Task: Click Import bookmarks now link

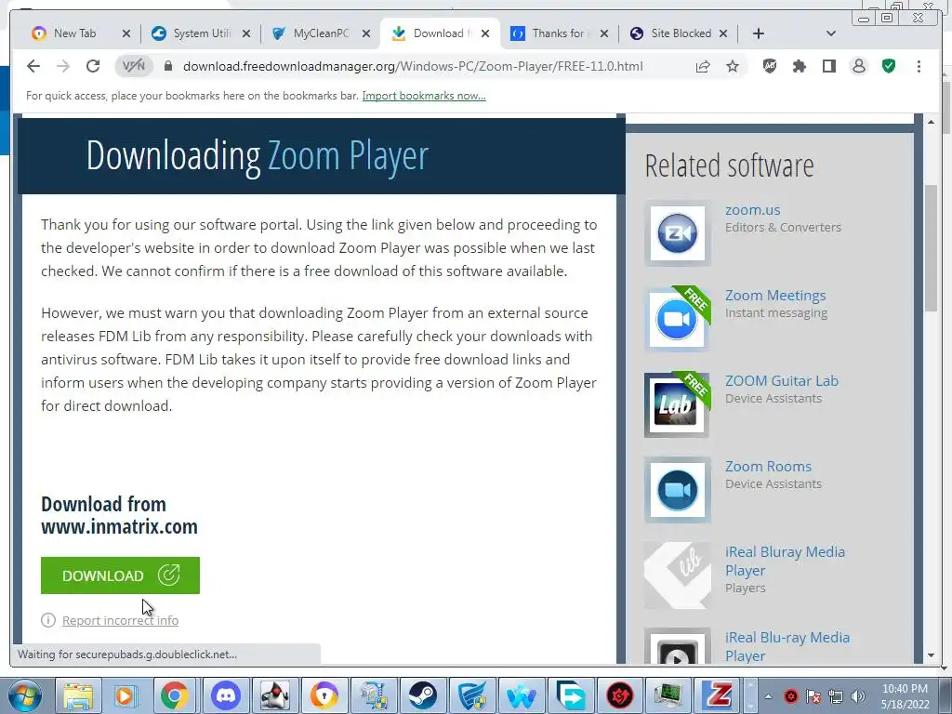Action: pyautogui.click(x=424, y=96)
